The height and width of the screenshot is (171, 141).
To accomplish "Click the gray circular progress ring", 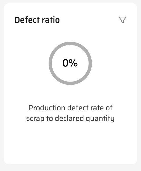I will point(70,63).
